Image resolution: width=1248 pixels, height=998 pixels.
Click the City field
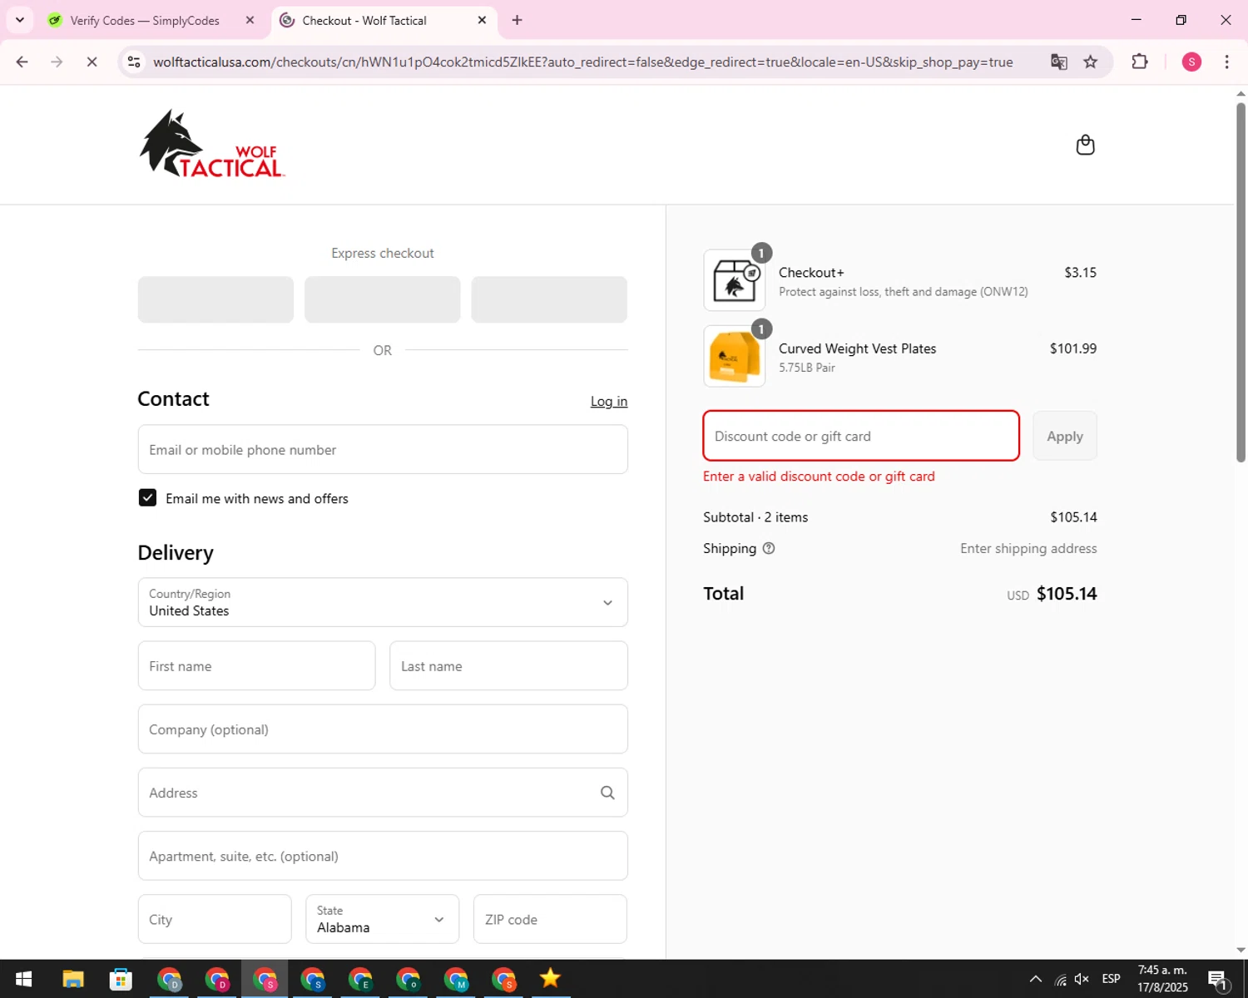click(215, 919)
